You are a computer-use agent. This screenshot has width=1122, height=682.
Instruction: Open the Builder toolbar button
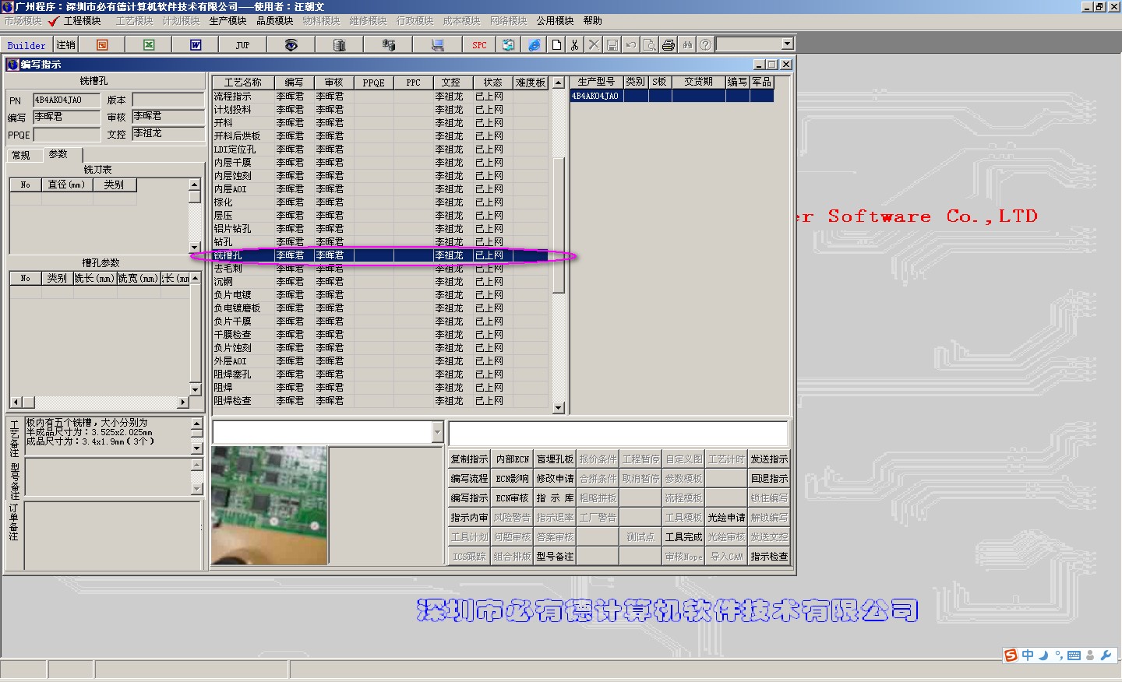coord(26,45)
